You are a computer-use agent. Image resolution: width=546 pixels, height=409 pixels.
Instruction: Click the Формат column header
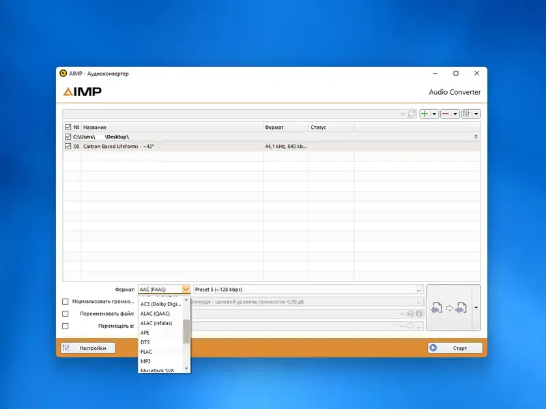[273, 127]
